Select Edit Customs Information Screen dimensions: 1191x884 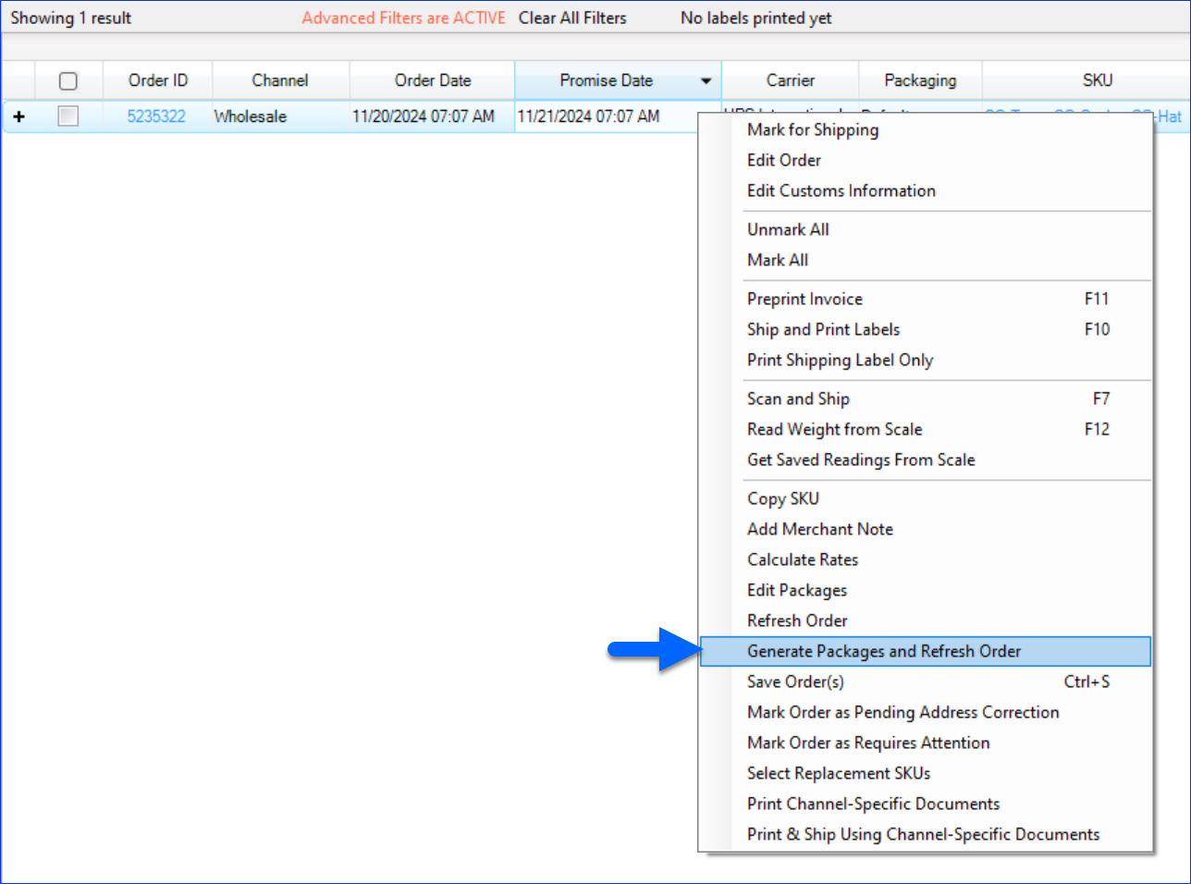click(x=841, y=190)
